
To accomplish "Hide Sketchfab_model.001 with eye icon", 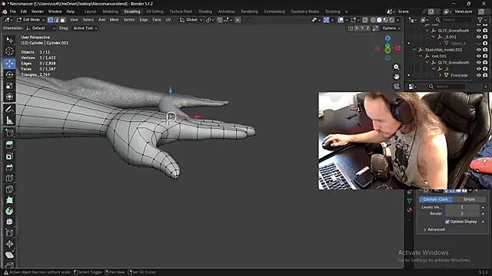I will tap(478, 50).
